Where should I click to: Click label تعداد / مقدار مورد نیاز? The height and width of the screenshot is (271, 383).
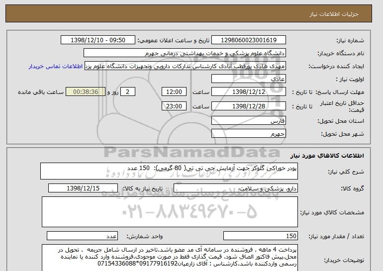coord(336,236)
